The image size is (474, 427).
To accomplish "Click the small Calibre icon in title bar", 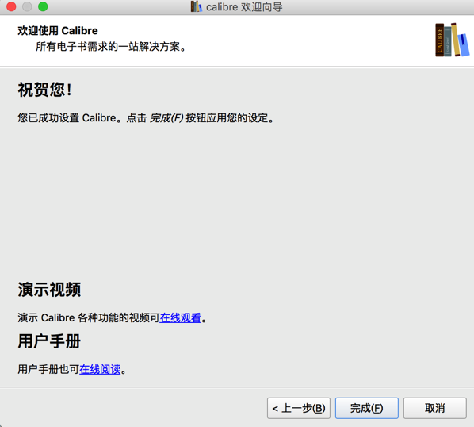I will 197,6.
